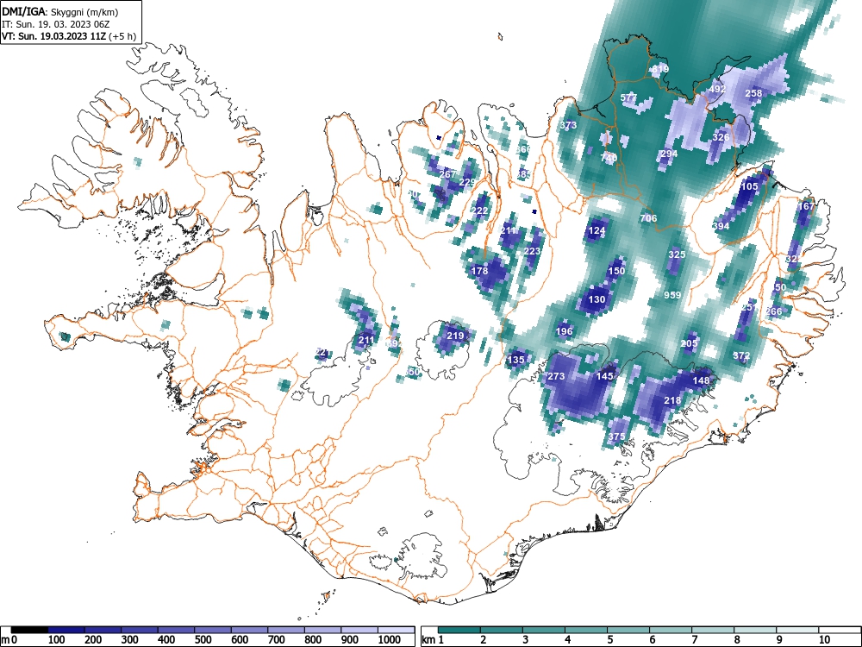
Task: Click the 492 visibility value
Action: click(717, 89)
